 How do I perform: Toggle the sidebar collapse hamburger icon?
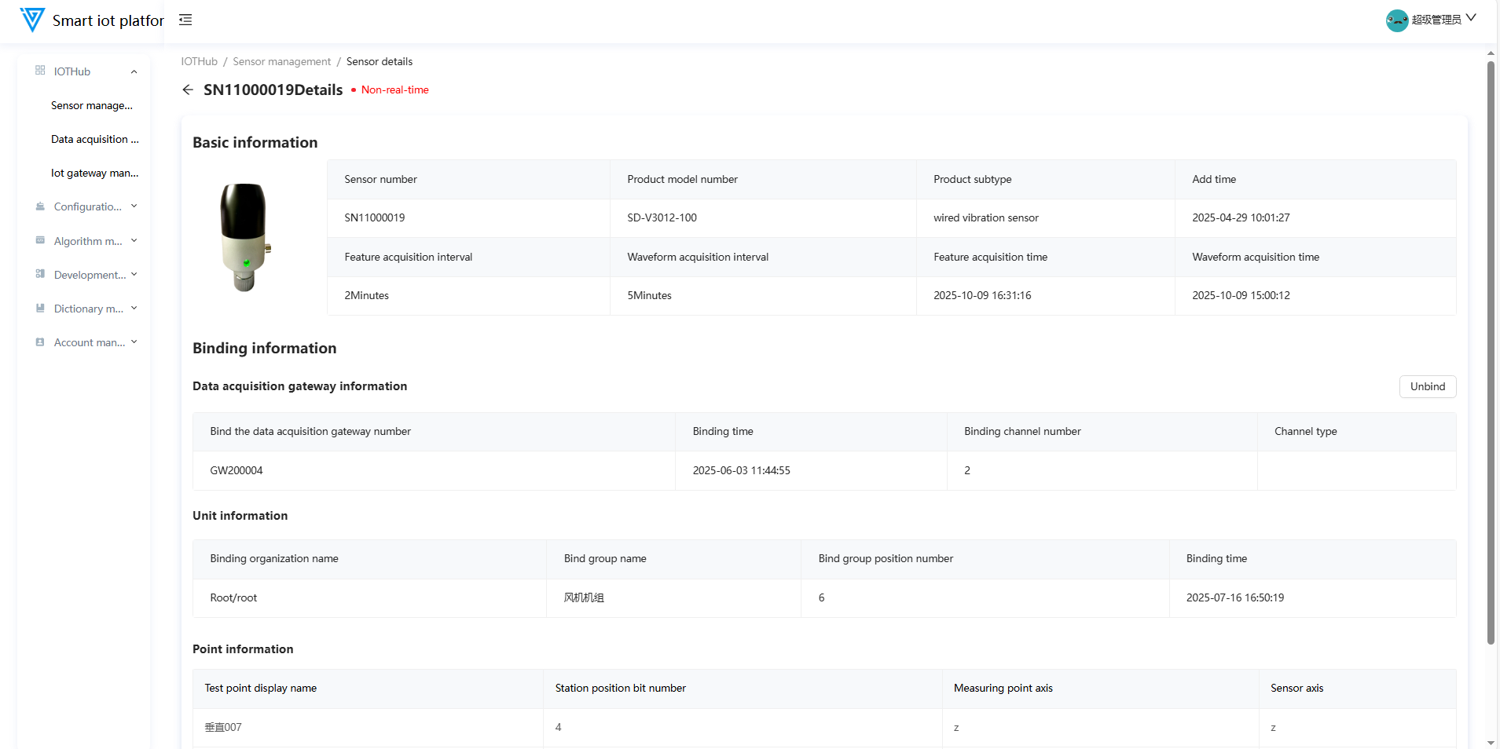pyautogui.click(x=185, y=20)
